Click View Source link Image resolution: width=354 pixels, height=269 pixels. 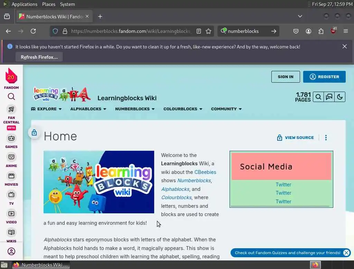(x=295, y=138)
